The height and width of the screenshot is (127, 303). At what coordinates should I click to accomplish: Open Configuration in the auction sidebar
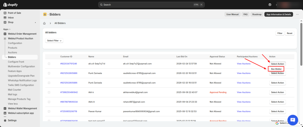pos(15,43)
